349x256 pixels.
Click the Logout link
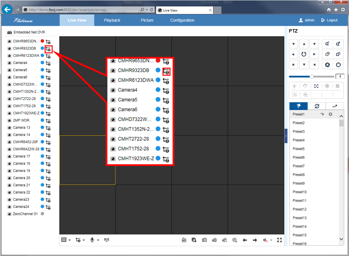coord(329,20)
